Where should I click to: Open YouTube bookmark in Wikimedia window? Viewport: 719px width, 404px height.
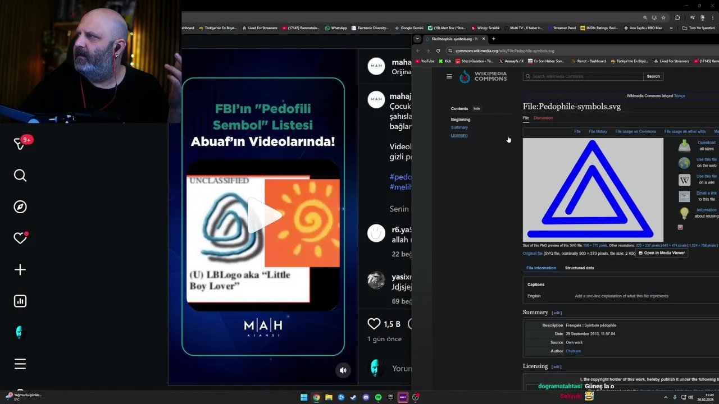[425, 61]
